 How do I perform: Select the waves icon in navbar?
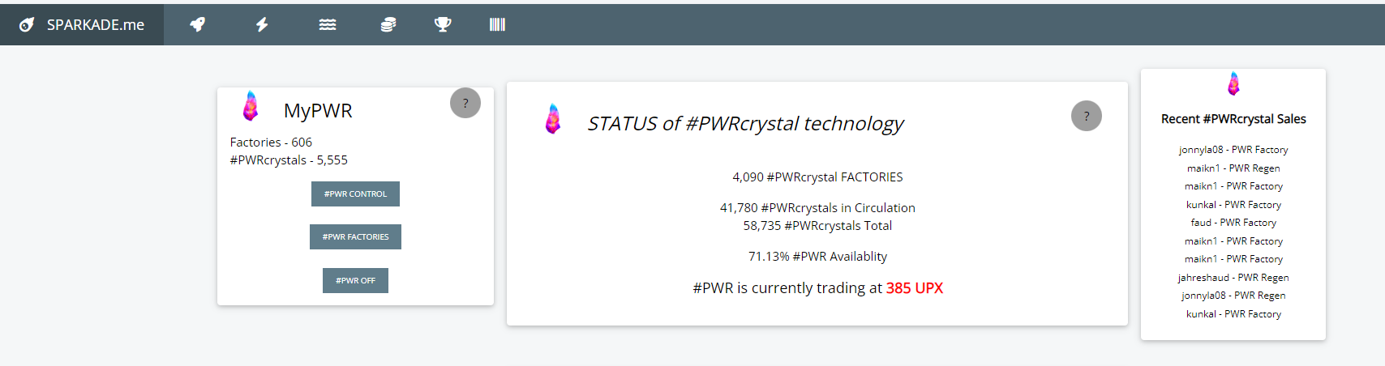pyautogui.click(x=328, y=25)
